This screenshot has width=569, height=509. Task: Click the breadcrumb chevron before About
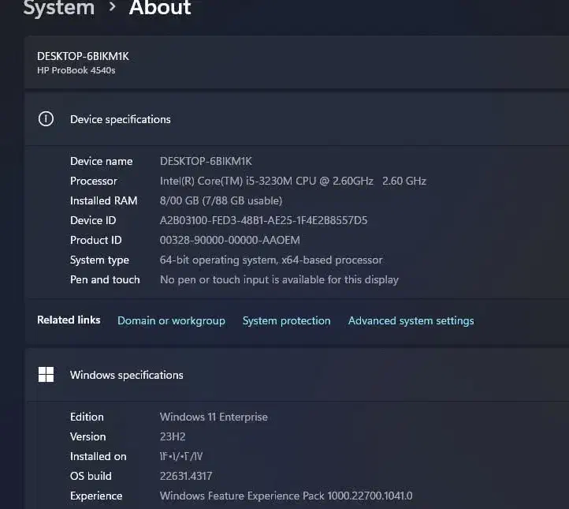(x=112, y=9)
